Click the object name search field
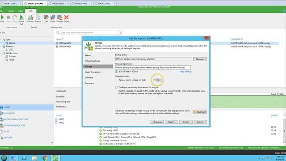Screen dimensions: 286x161 [89, 33]
